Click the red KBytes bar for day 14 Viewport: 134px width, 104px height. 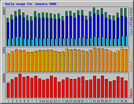[59, 90]
